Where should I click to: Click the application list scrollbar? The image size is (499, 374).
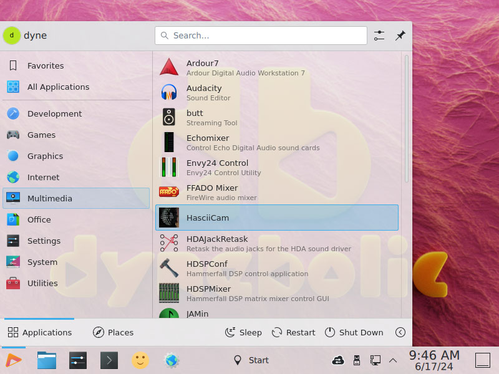point(407,119)
